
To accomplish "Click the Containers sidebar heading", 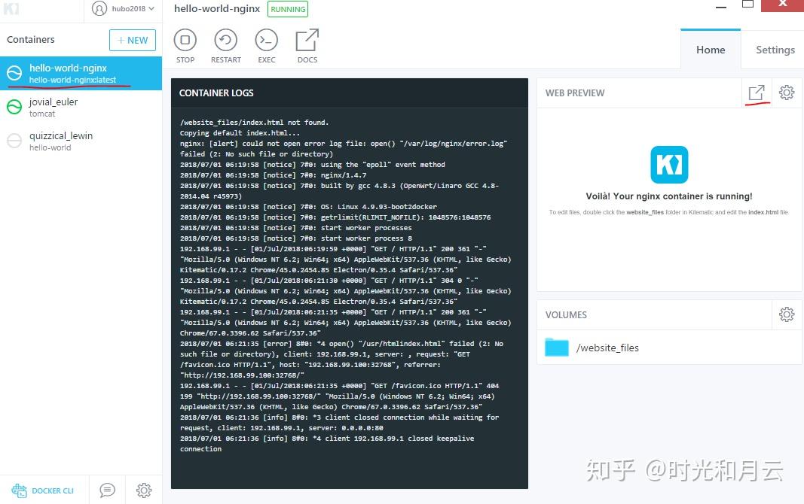I will pyautogui.click(x=31, y=39).
